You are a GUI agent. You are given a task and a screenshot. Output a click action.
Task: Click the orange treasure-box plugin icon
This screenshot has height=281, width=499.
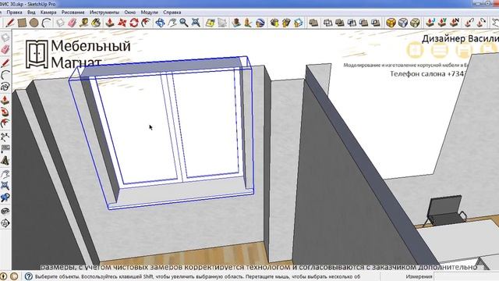click(391, 23)
